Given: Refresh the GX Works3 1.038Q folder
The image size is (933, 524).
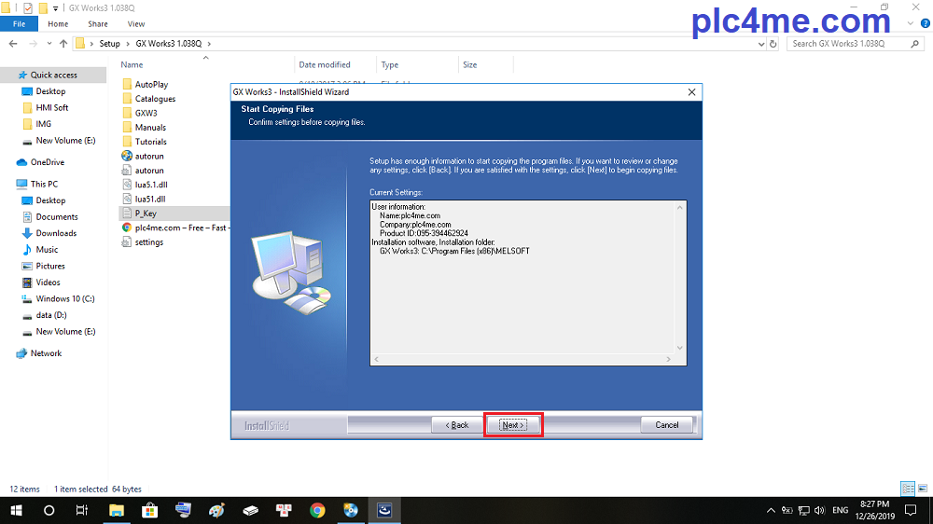Looking at the screenshot, I should (773, 44).
